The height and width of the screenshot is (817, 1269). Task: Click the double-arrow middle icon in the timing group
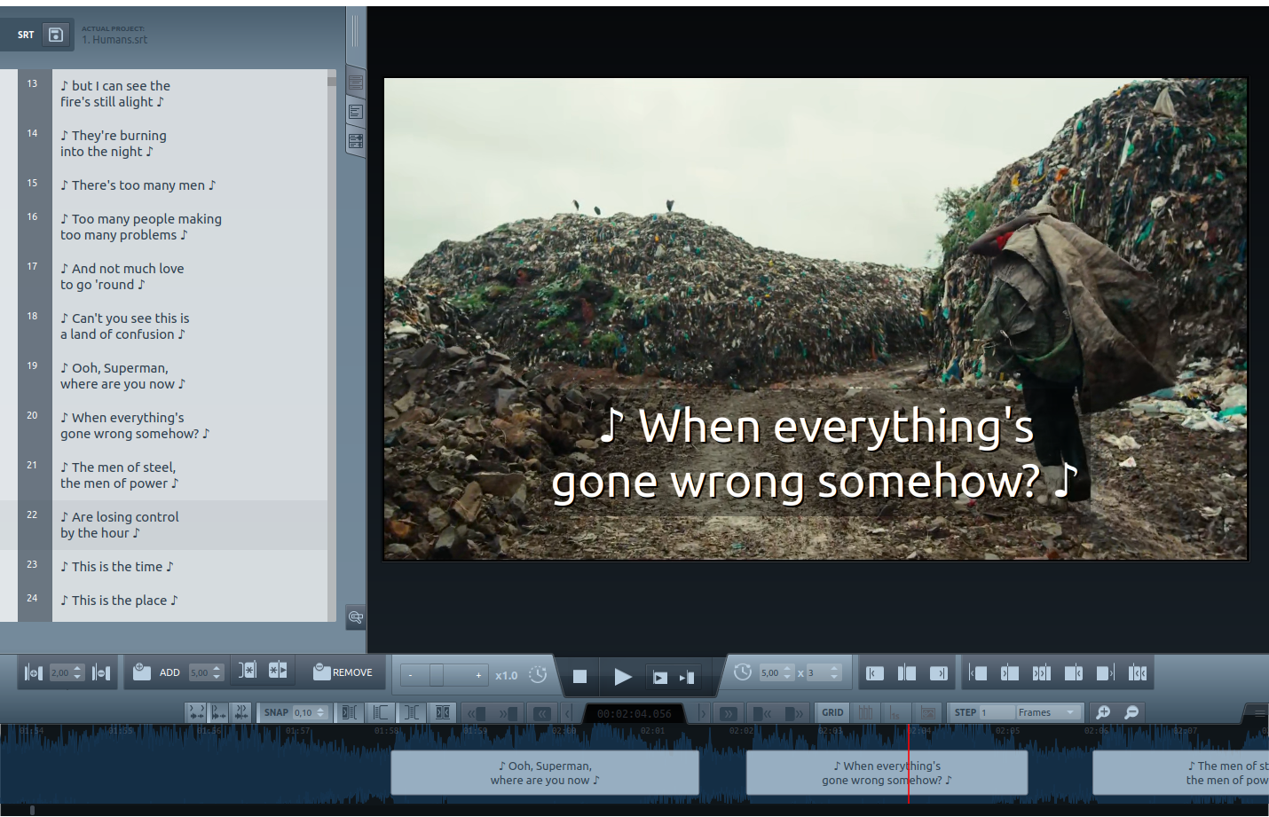pos(1042,673)
